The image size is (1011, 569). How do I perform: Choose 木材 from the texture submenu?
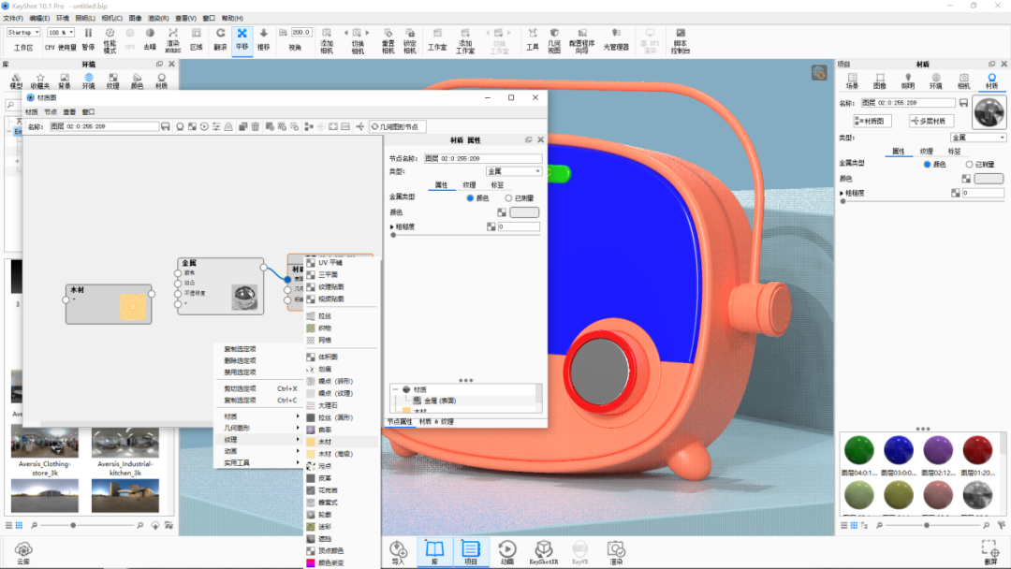(x=325, y=441)
